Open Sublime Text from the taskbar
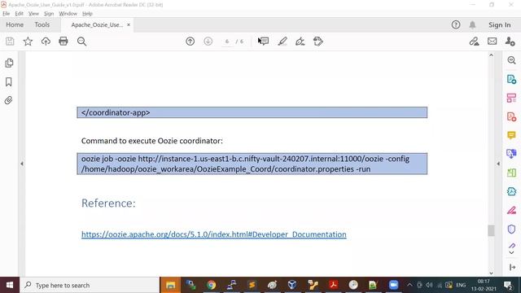This screenshot has height=293, width=521. tap(252, 285)
